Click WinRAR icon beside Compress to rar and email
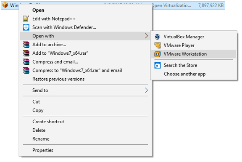This screenshot has height=162, width=242. [x=26, y=71]
